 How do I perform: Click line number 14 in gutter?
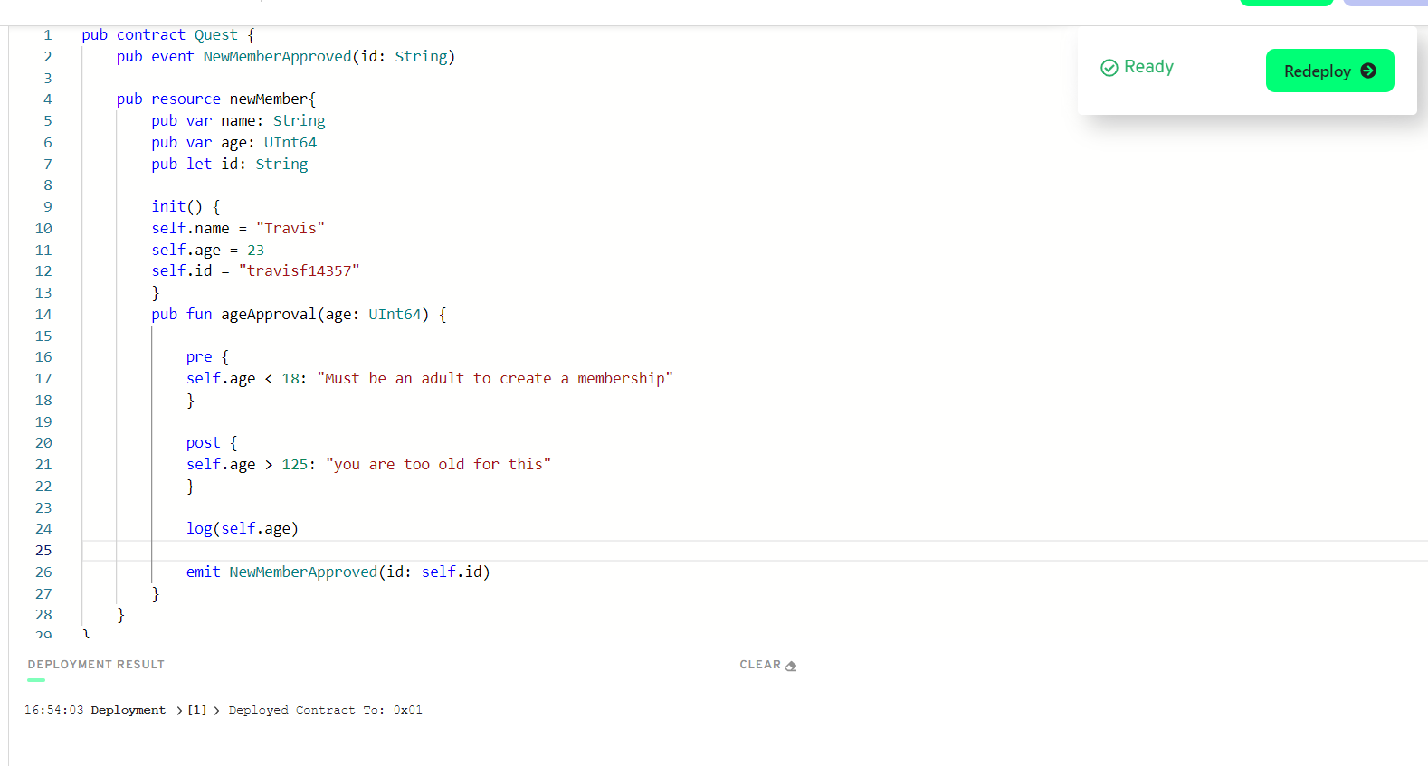point(43,315)
